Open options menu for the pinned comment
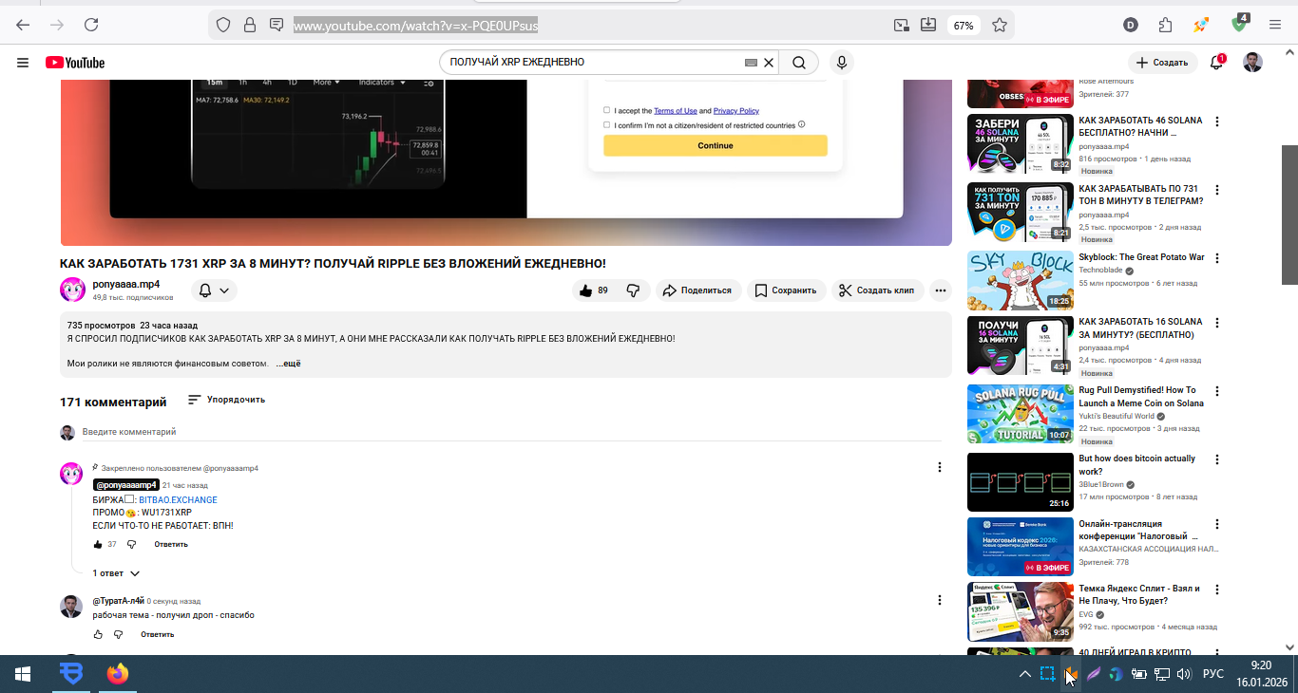 940,467
